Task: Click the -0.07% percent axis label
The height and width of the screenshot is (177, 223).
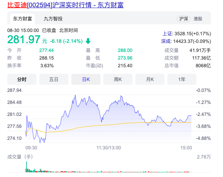Action: pos(203,90)
